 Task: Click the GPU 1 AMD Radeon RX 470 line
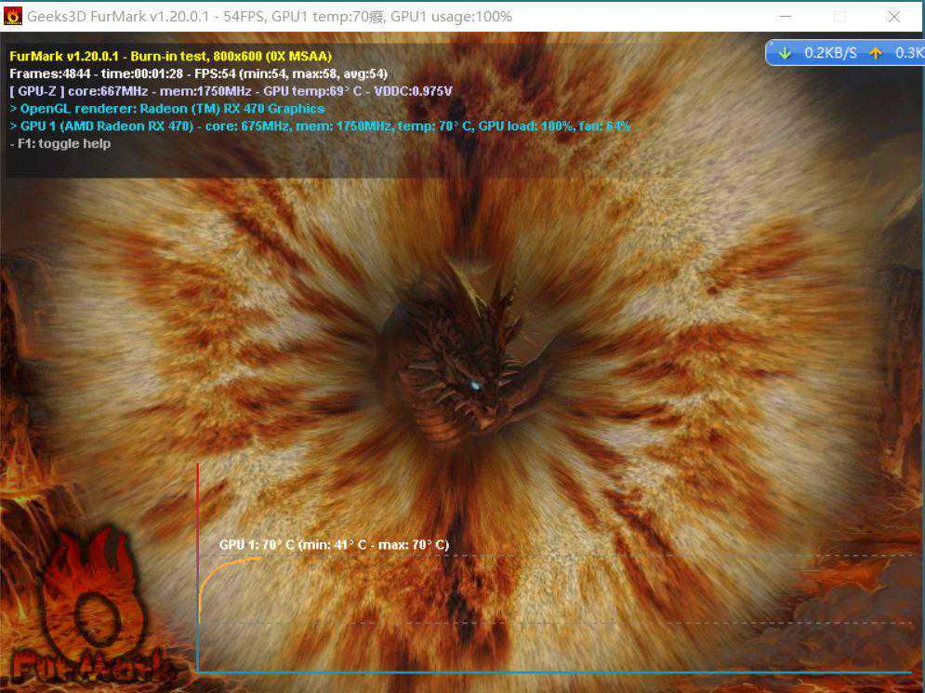pyautogui.click(x=320, y=126)
